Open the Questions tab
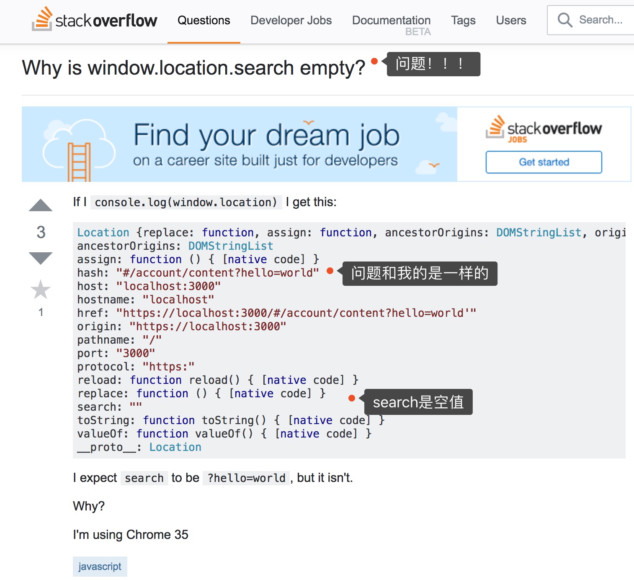Image resolution: width=634 pixels, height=580 pixels. [x=204, y=20]
